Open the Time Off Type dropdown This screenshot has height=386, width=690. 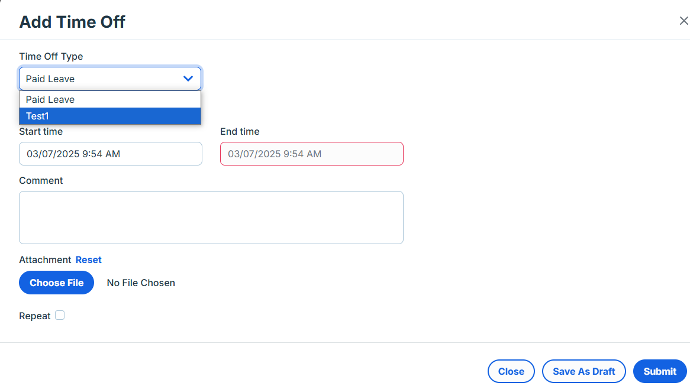click(x=110, y=79)
